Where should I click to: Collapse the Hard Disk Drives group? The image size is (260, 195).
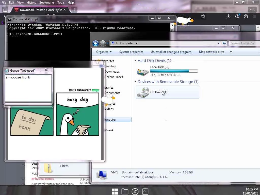135,60
